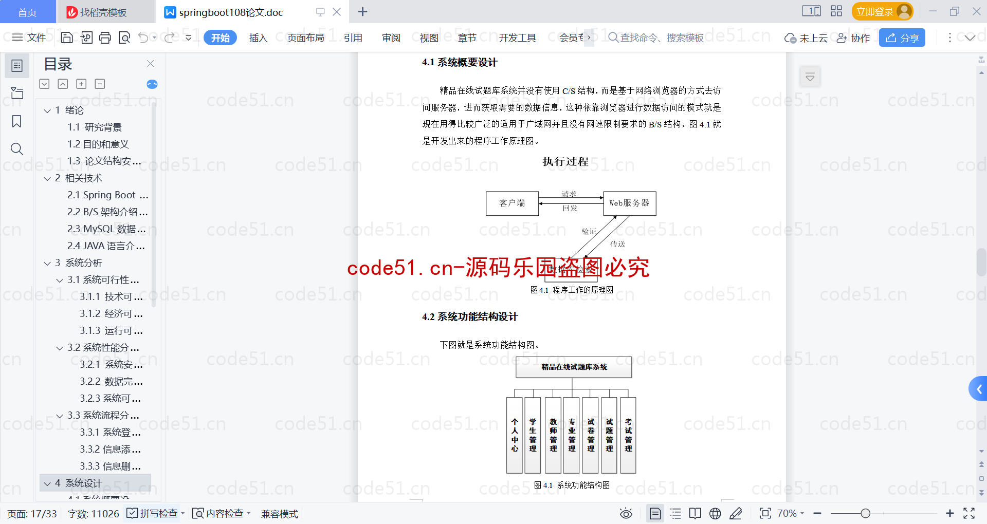Click 未上云 cloud status button
This screenshot has height=524, width=987.
[806, 38]
